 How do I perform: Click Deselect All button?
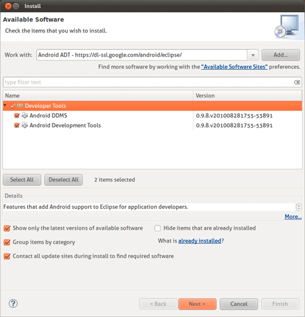[x=63, y=180]
